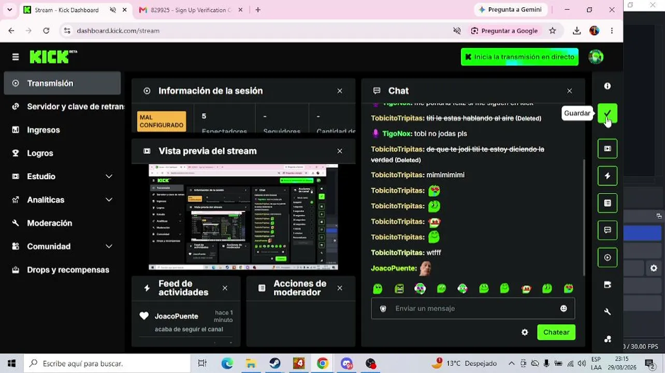This screenshot has width=665, height=373.
Task: Open Microsoft Edge from the taskbar
Action: click(227, 363)
